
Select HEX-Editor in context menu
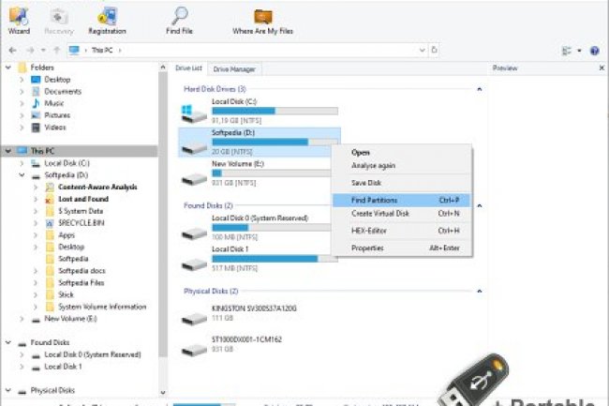(x=368, y=231)
